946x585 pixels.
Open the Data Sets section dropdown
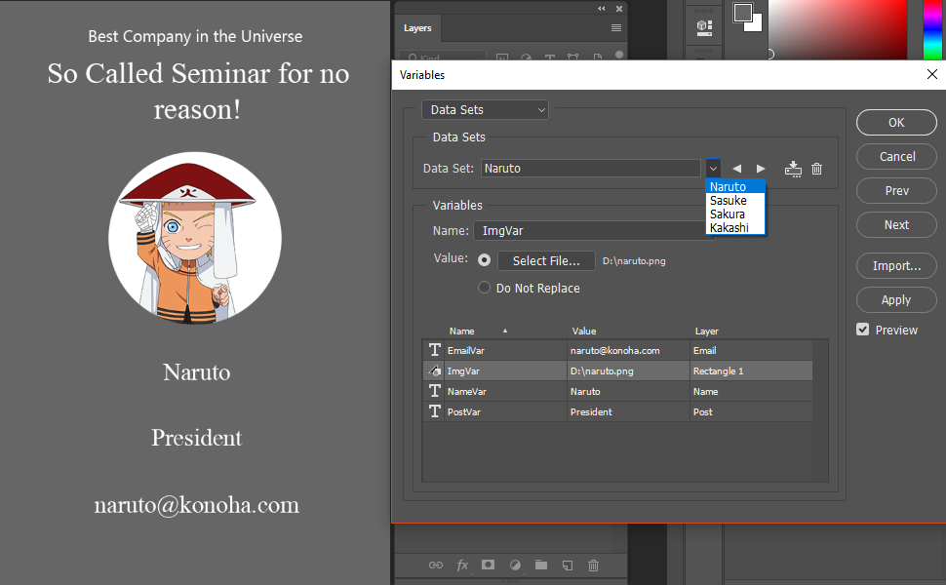coord(485,110)
